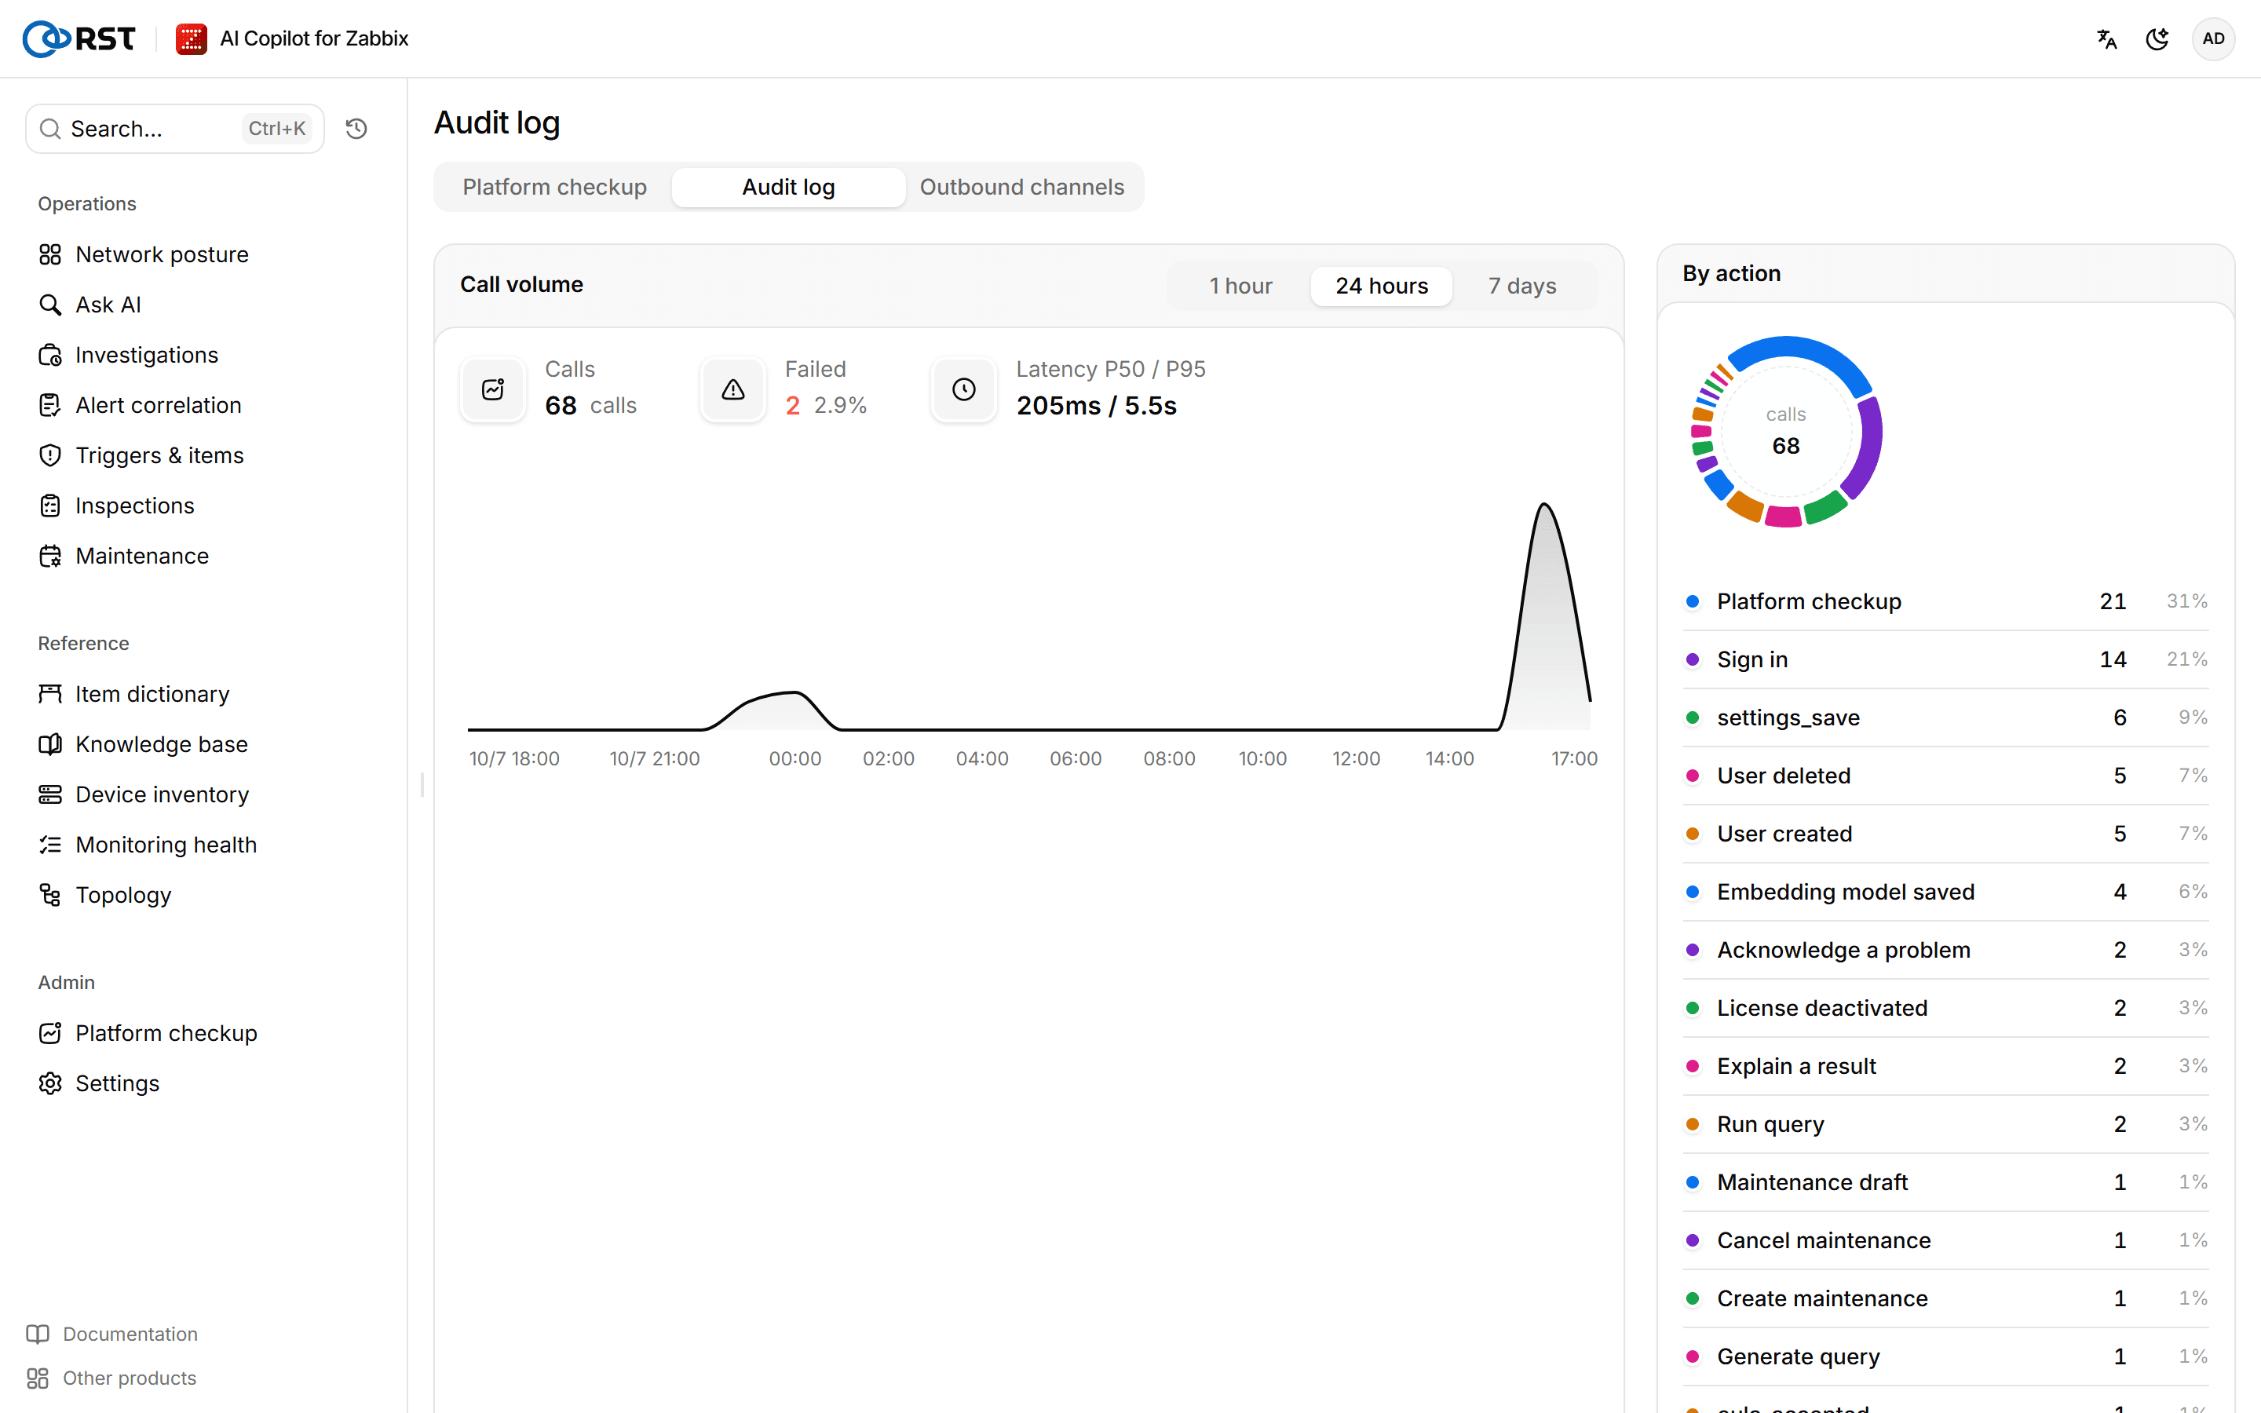This screenshot has width=2261, height=1413.
Task: Click the search history clock icon
Action: click(x=356, y=128)
